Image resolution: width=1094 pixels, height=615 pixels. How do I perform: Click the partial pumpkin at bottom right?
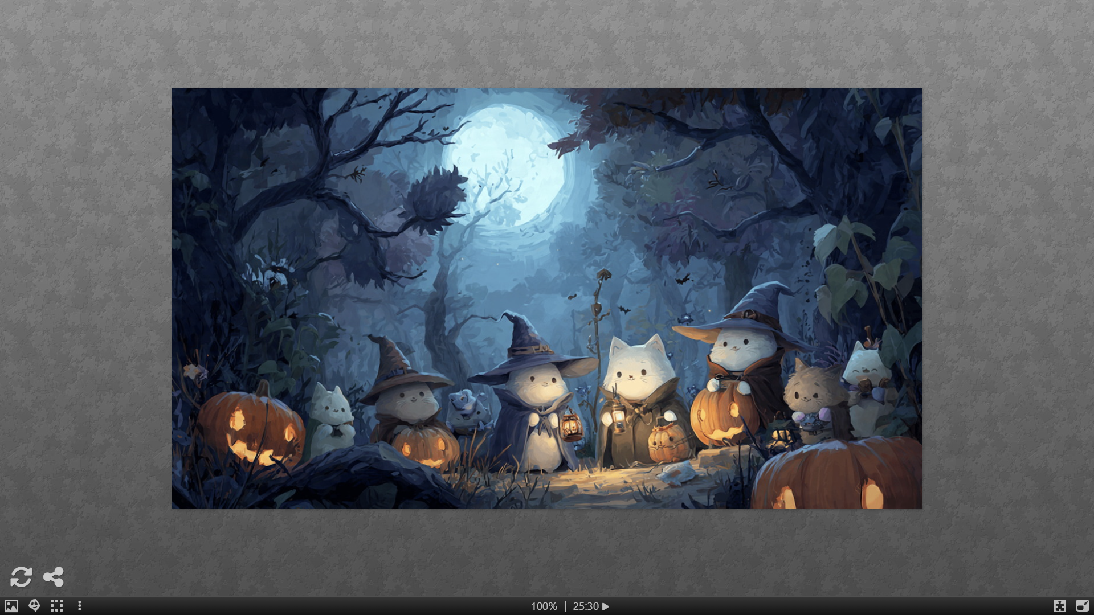pyautogui.click(x=838, y=475)
